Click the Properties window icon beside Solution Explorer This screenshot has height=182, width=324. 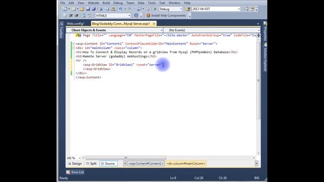coord(252,9)
